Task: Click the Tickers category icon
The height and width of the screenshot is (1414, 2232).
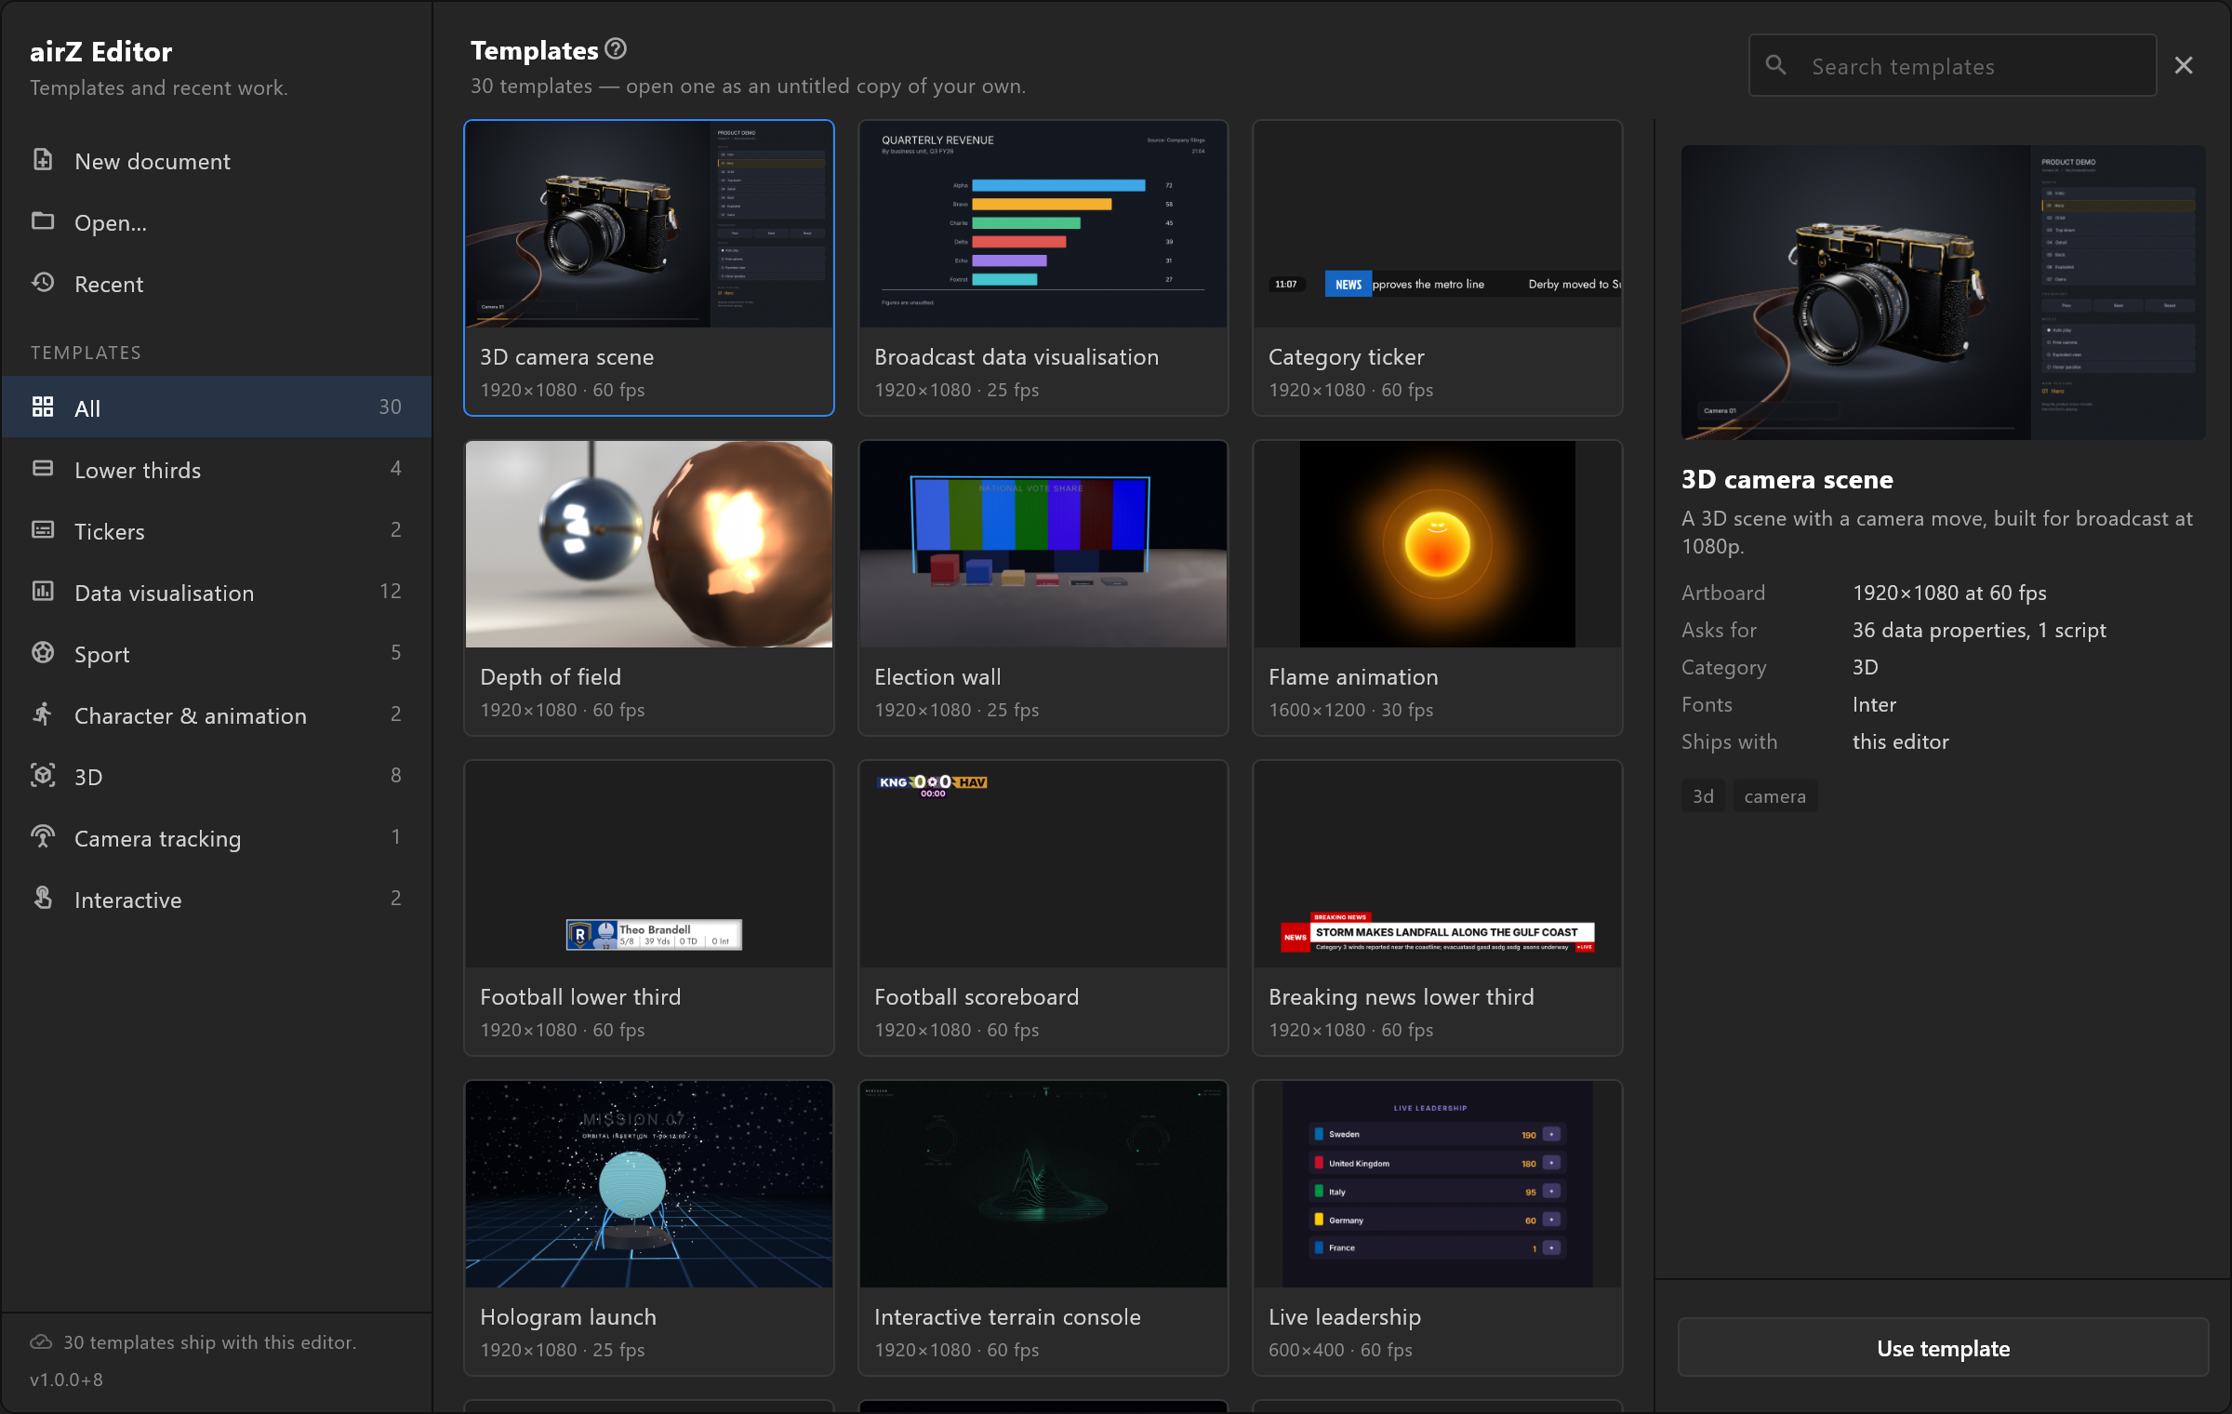Action: (43, 530)
